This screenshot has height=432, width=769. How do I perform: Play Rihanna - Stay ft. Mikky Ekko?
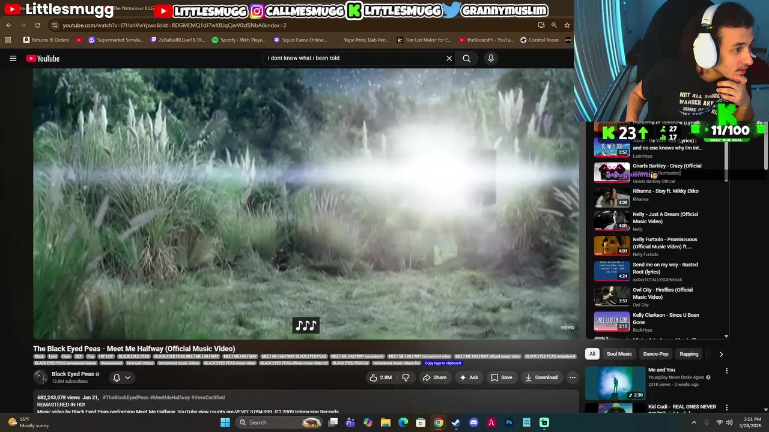(x=655, y=196)
